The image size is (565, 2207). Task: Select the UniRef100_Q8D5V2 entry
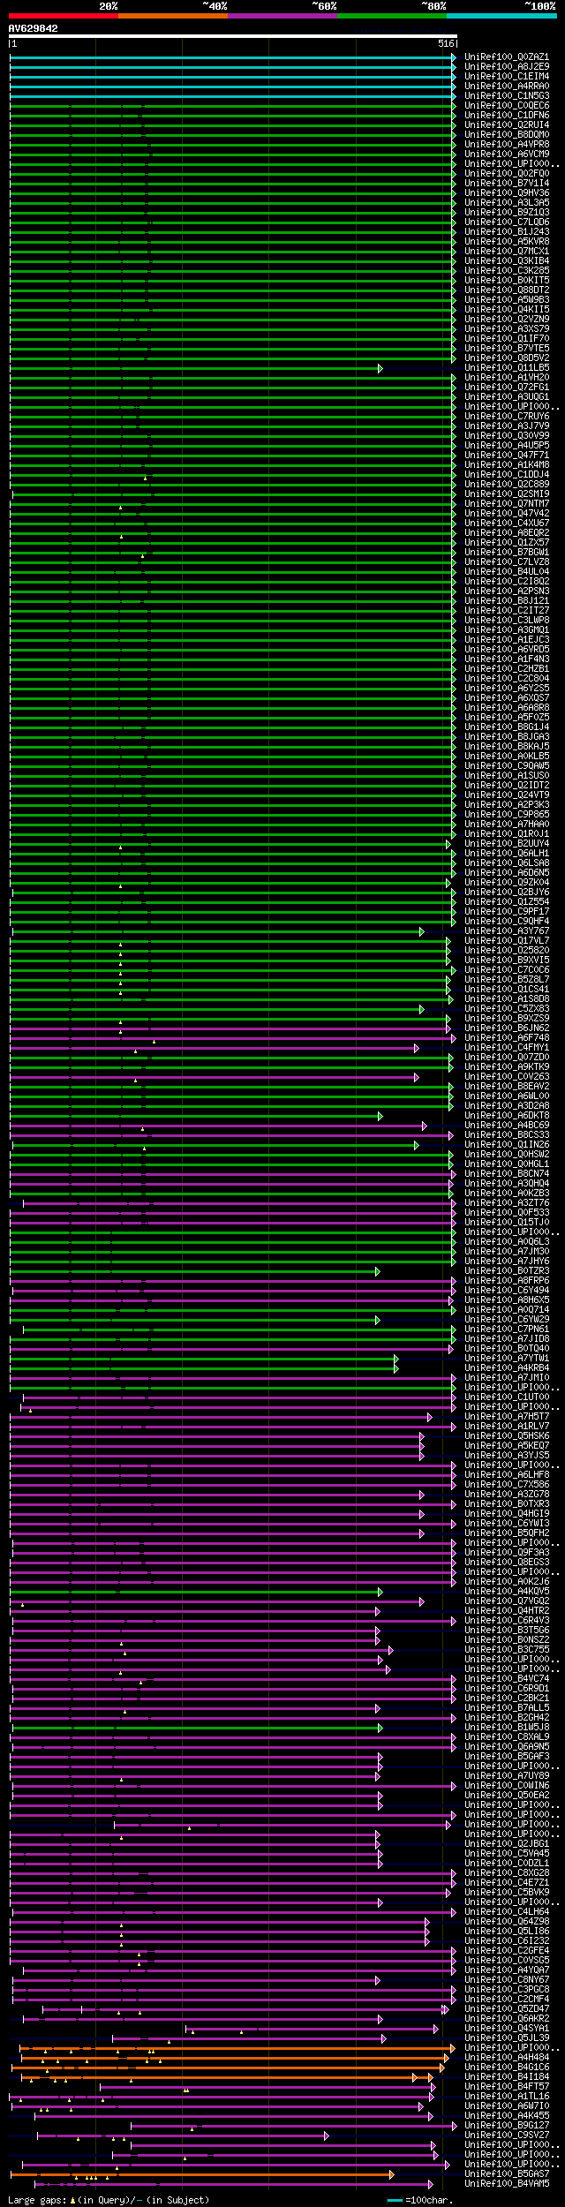pyautogui.click(x=507, y=358)
